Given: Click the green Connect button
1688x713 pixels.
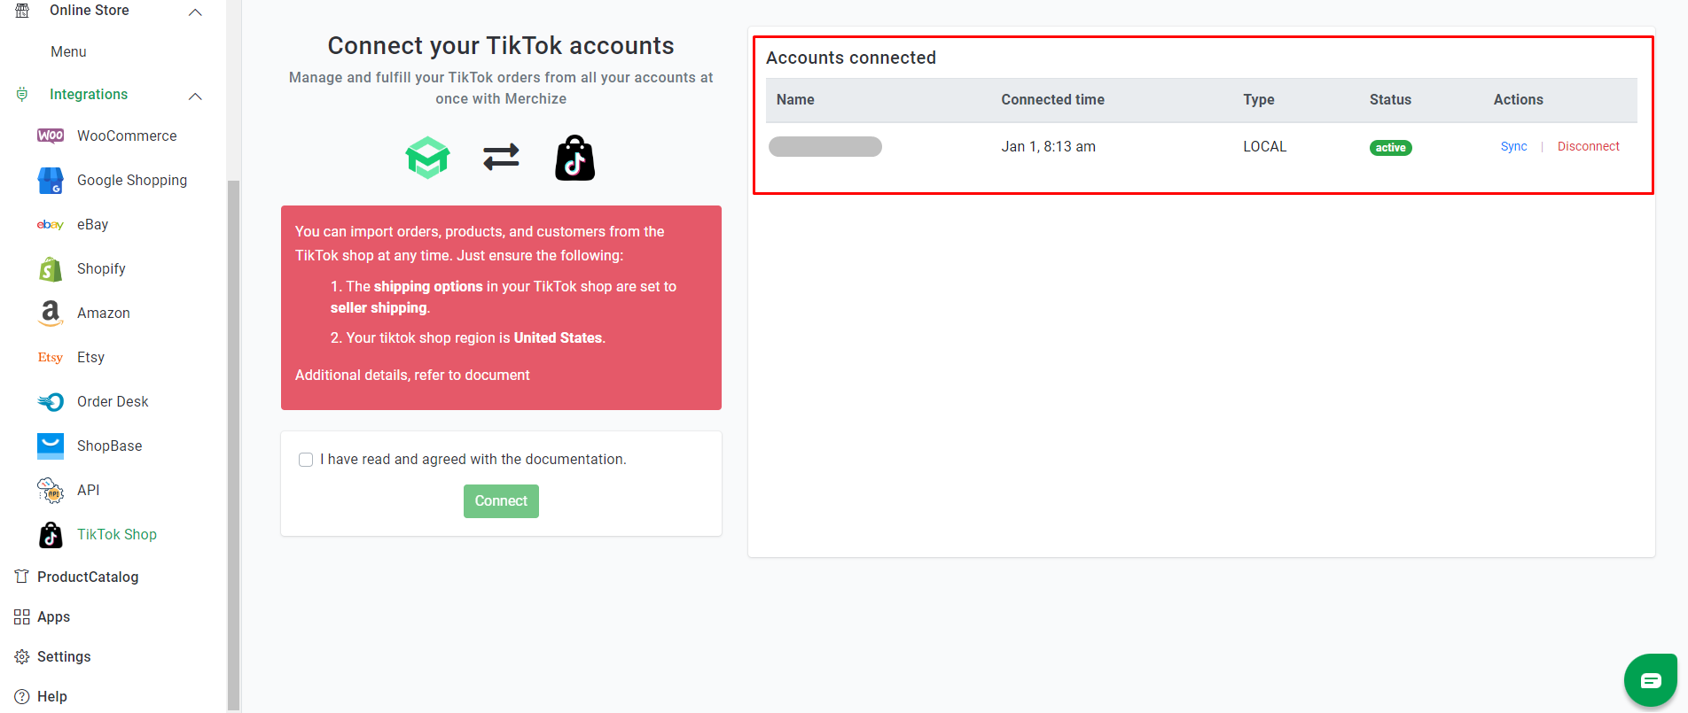Looking at the screenshot, I should [x=501, y=501].
